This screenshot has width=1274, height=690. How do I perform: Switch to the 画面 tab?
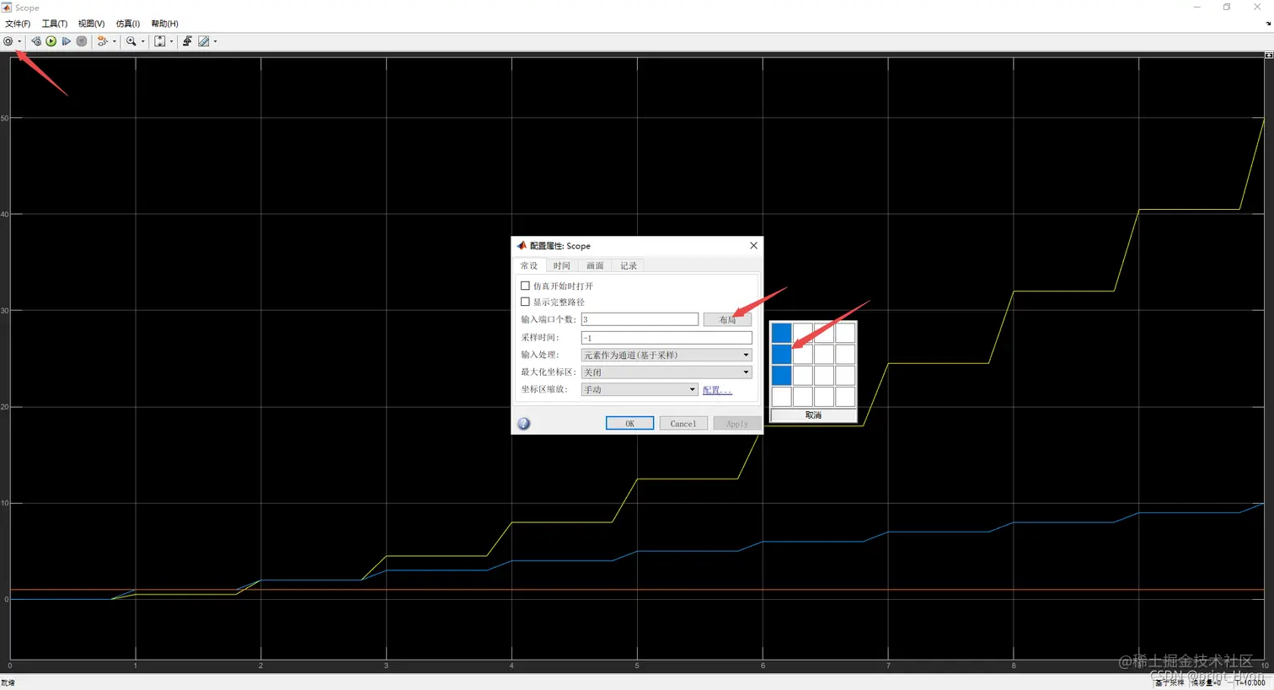(595, 265)
